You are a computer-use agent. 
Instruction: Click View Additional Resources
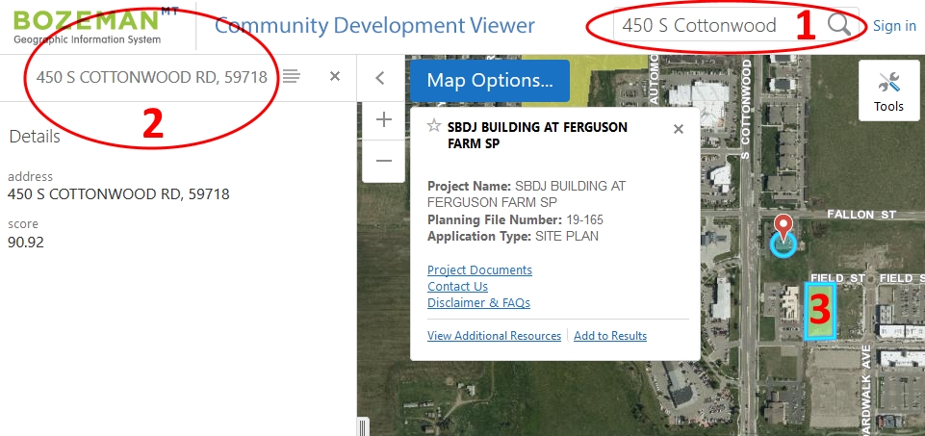(x=494, y=336)
